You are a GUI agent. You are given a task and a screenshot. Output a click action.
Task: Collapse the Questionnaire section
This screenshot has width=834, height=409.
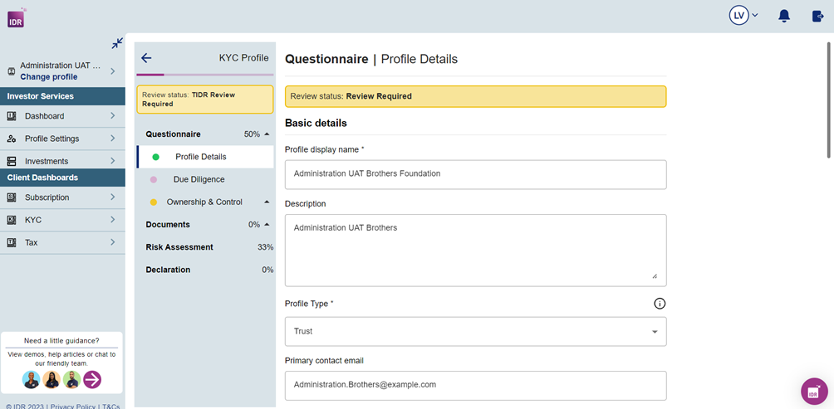point(267,134)
